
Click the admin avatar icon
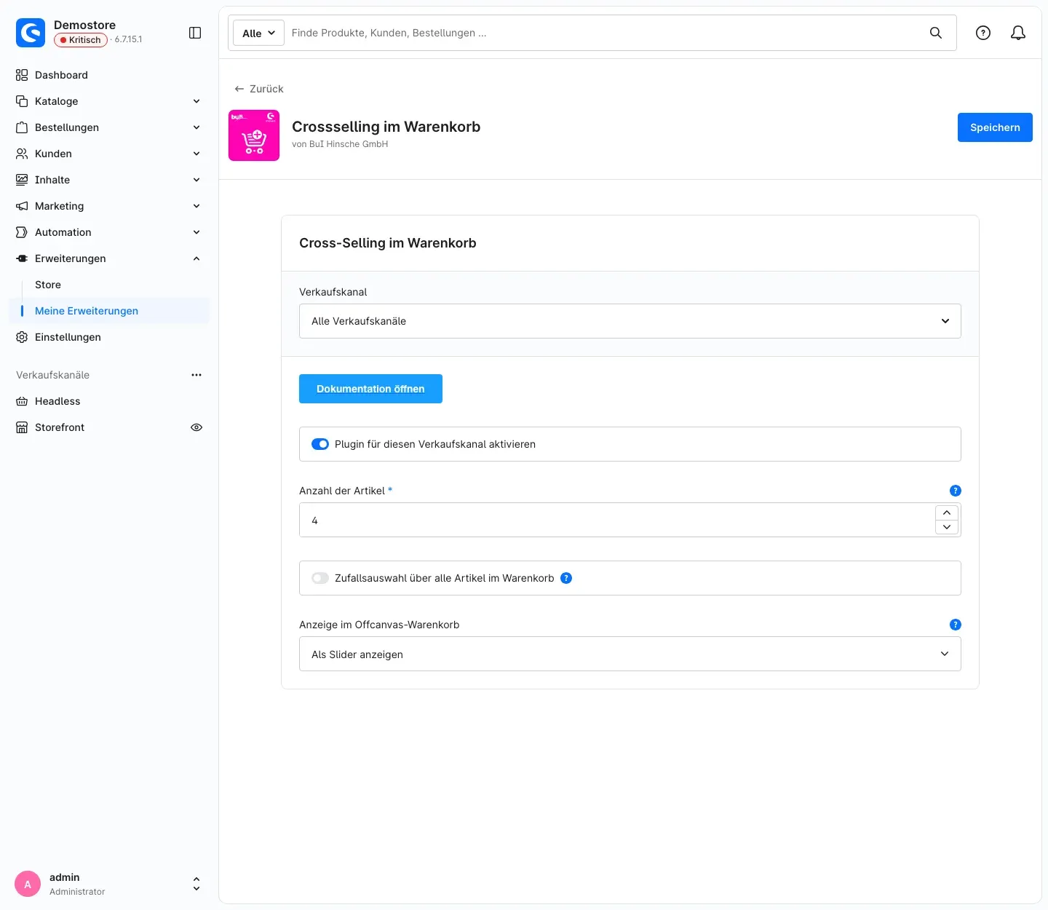click(x=28, y=884)
